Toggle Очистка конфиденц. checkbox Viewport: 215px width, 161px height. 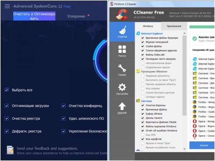63,106
